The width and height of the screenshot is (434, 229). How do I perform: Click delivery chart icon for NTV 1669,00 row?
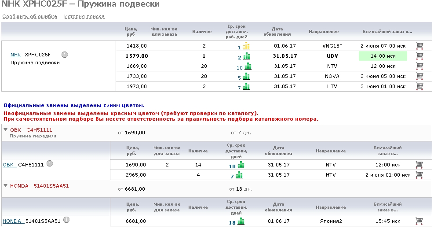(x=248, y=66)
